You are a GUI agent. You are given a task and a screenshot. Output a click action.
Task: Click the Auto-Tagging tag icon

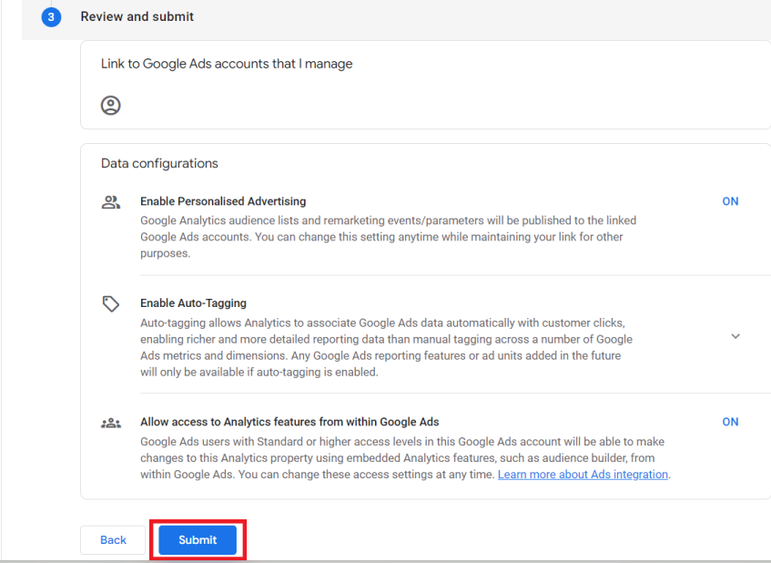(x=111, y=303)
